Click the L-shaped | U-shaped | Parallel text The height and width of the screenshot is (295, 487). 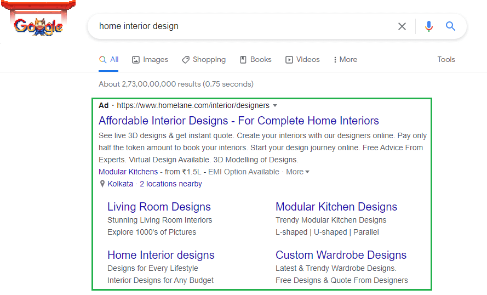coord(327,232)
